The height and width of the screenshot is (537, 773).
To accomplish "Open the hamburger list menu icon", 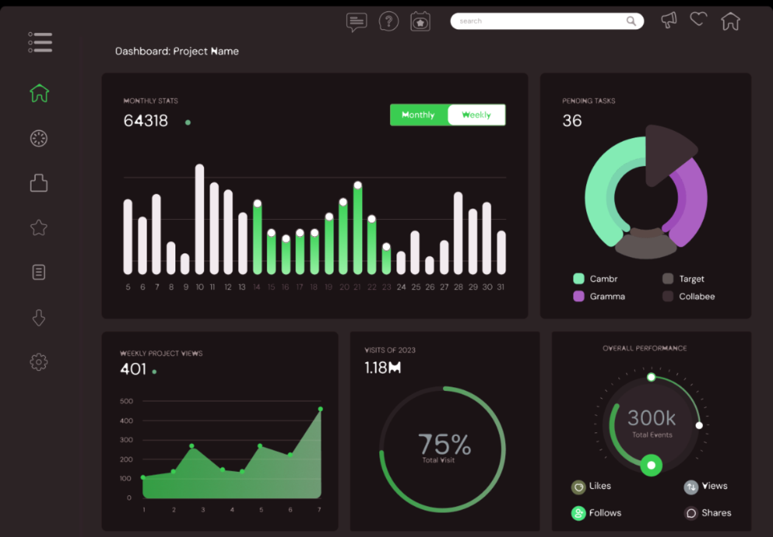I will pos(40,43).
